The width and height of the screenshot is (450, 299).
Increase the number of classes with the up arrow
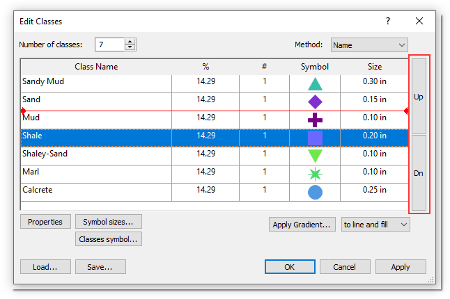(x=130, y=42)
